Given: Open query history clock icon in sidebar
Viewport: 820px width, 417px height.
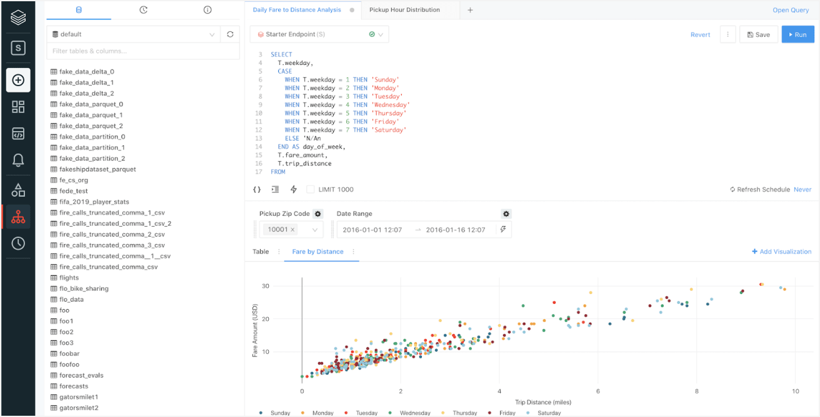Looking at the screenshot, I should (x=18, y=243).
